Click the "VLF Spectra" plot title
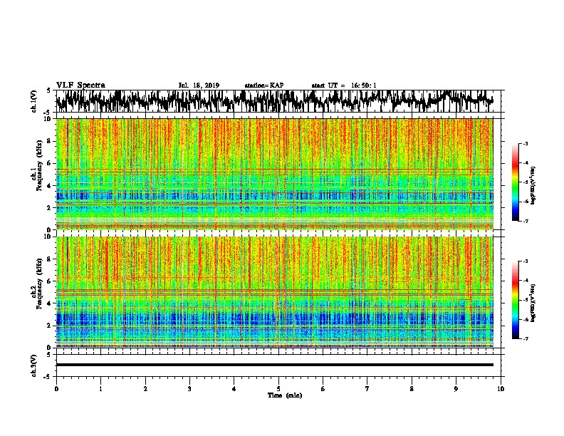 point(80,85)
